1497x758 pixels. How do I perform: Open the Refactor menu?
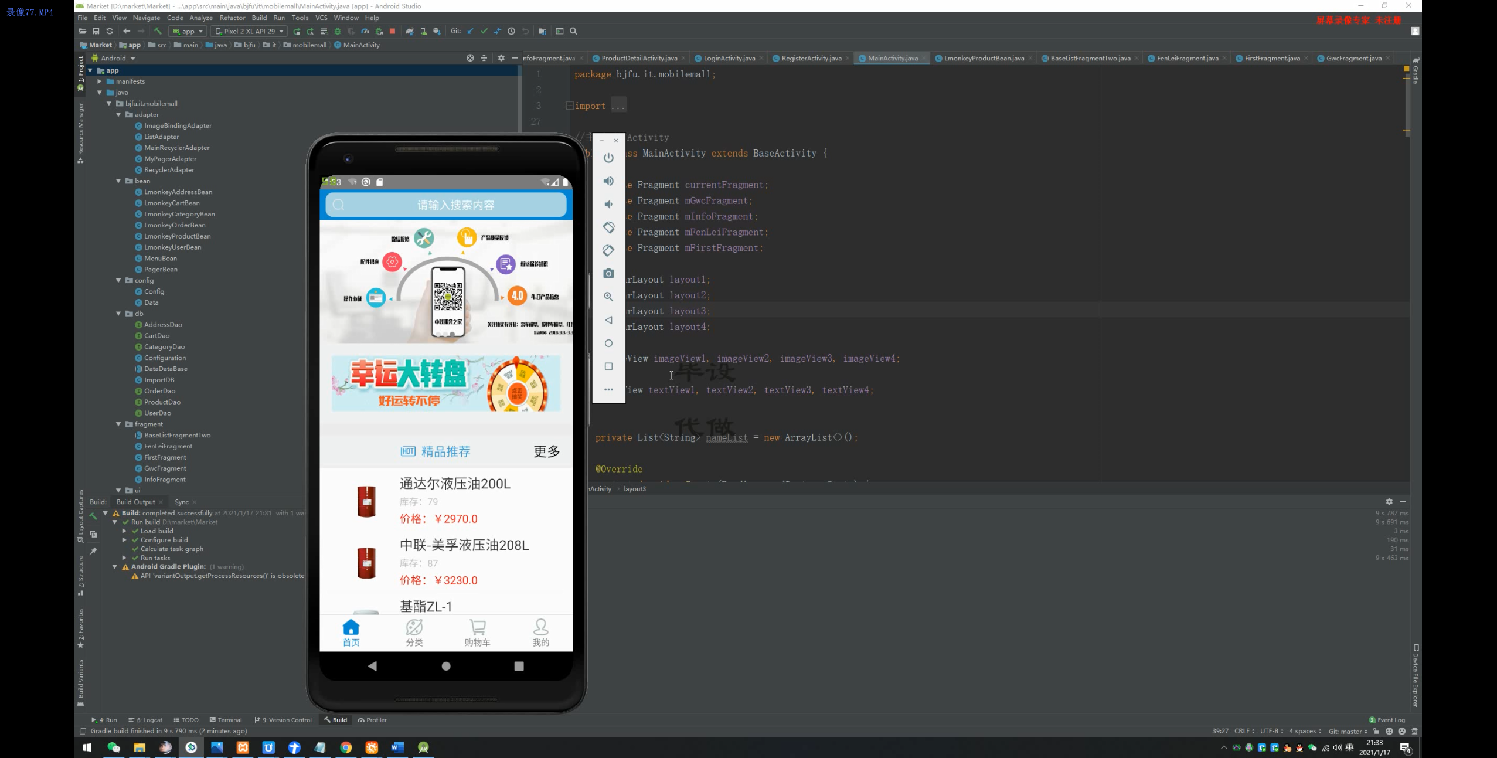[232, 18]
